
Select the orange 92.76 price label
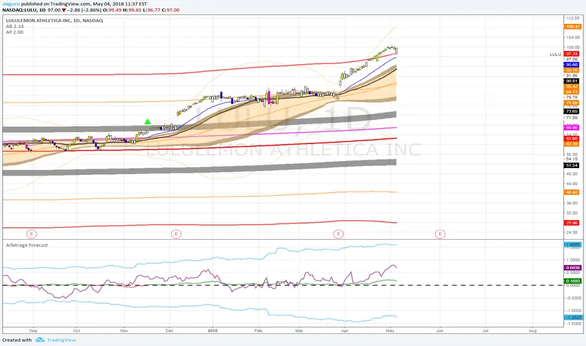[x=572, y=70]
